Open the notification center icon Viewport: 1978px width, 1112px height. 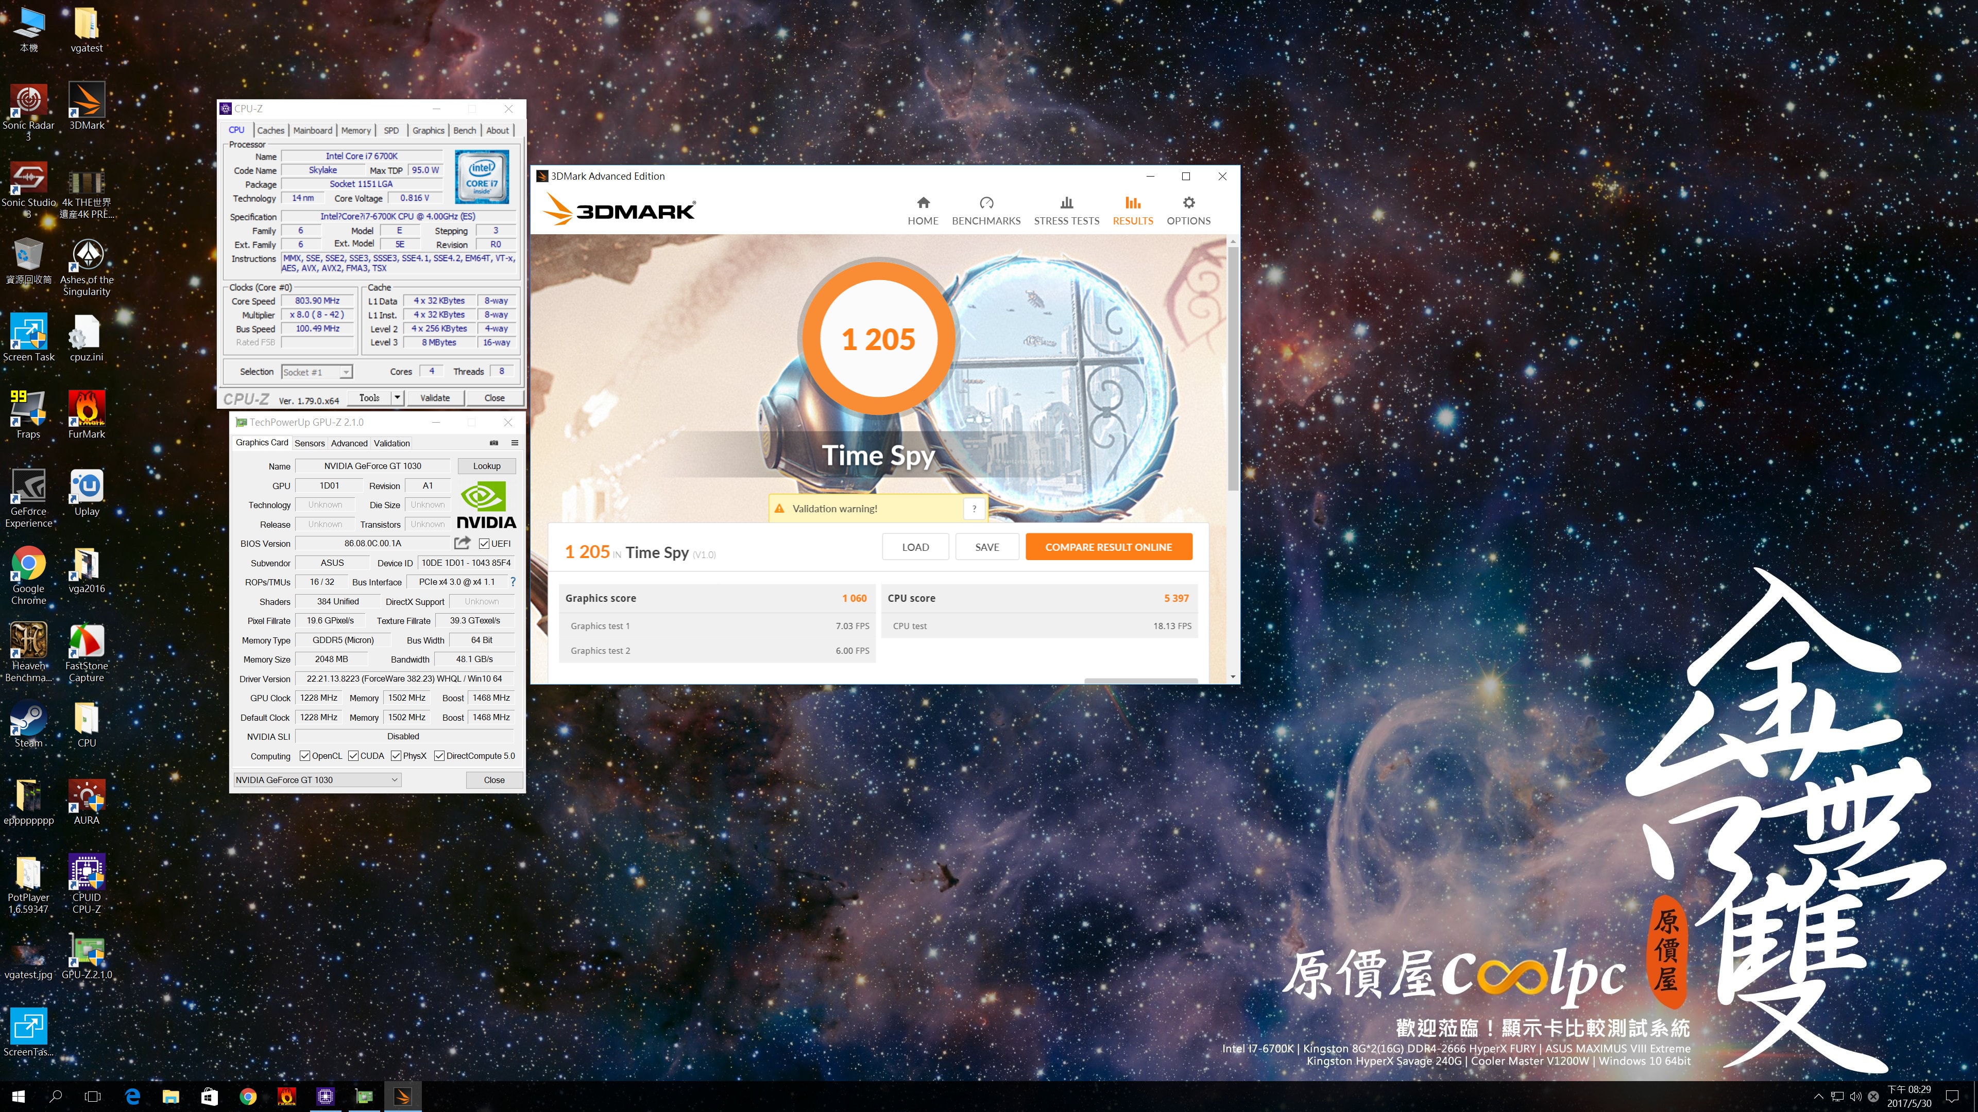(x=1952, y=1097)
